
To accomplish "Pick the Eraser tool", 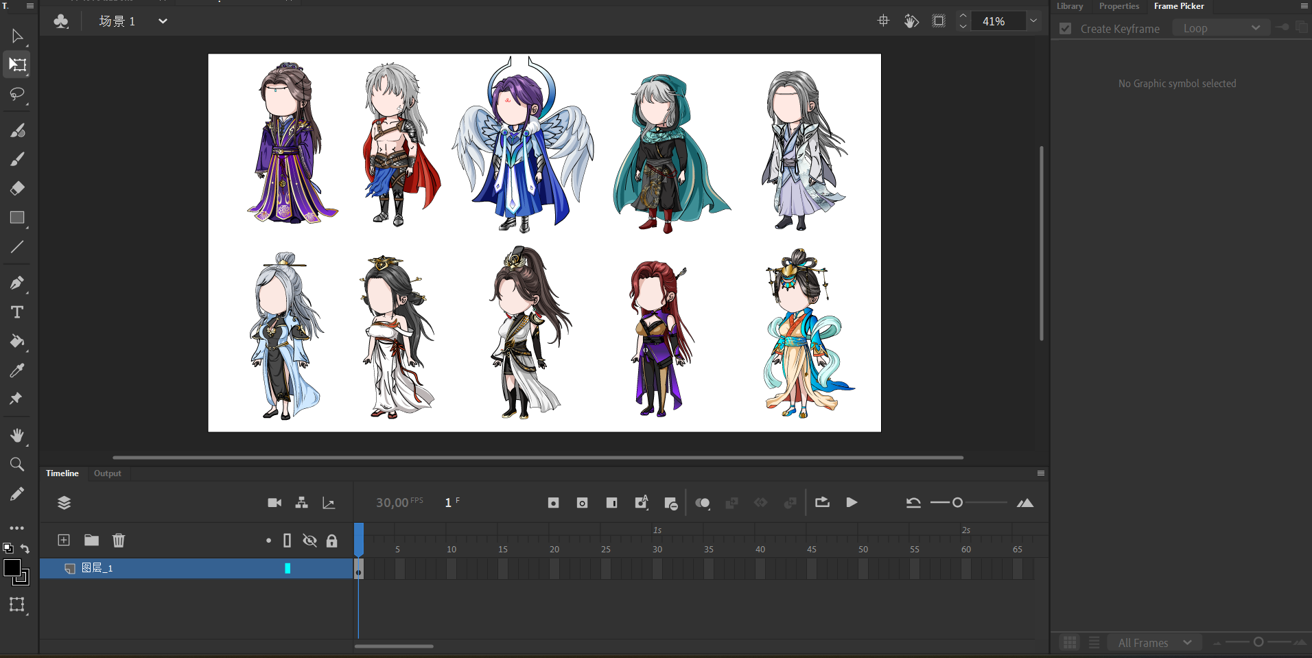I will [x=17, y=188].
